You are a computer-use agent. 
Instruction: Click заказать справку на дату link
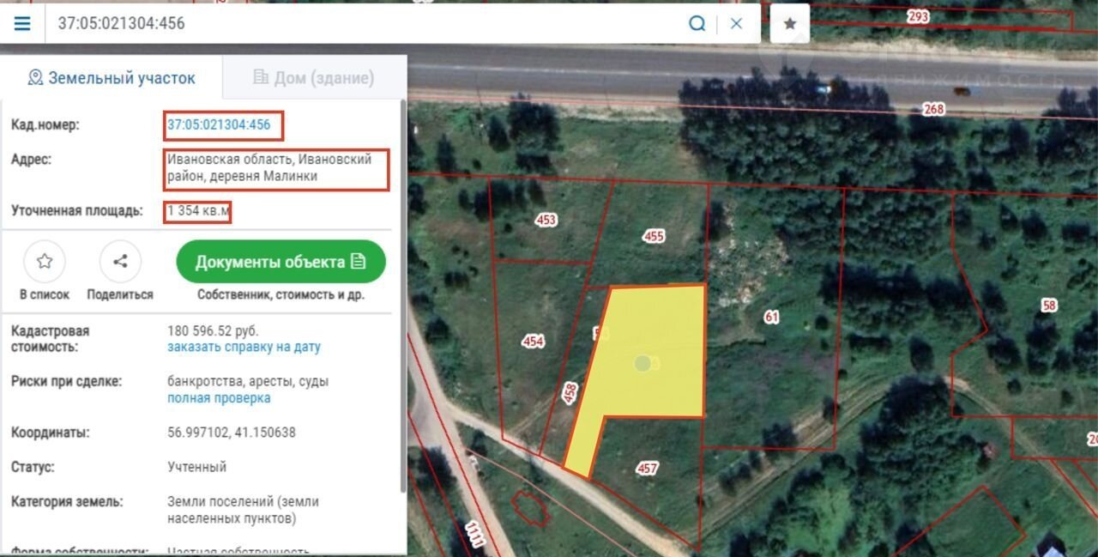coord(244,348)
